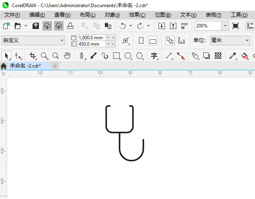This screenshot has height=199, width=255.
Task: Expand the Open recent files arrow
Action: (26, 26)
